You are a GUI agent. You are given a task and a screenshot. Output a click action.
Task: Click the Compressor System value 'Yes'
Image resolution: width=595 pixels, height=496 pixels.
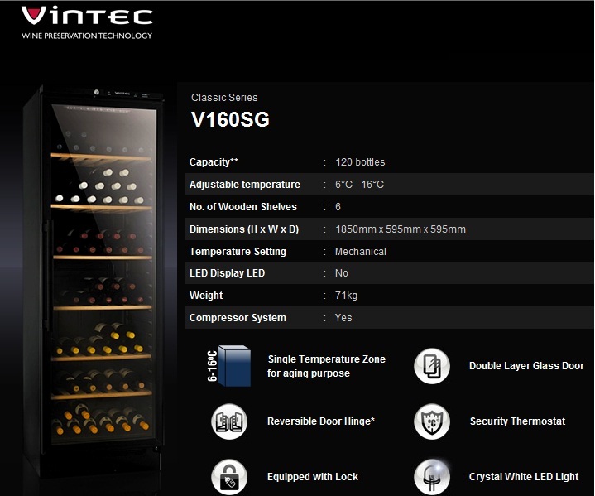click(343, 318)
